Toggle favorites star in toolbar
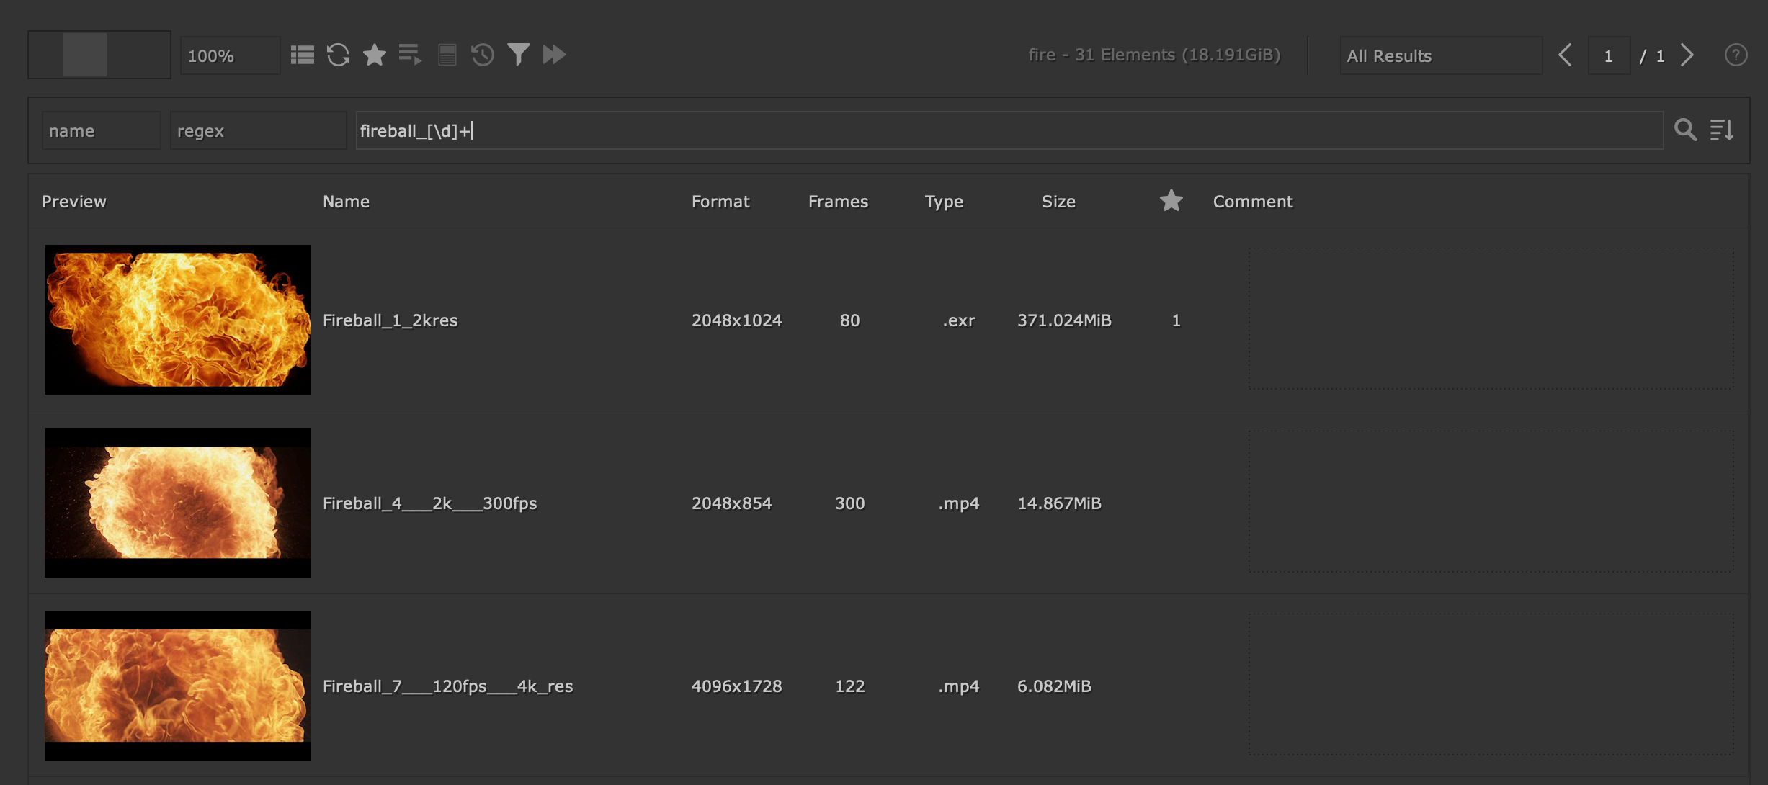Viewport: 1768px width, 785px height. click(374, 55)
